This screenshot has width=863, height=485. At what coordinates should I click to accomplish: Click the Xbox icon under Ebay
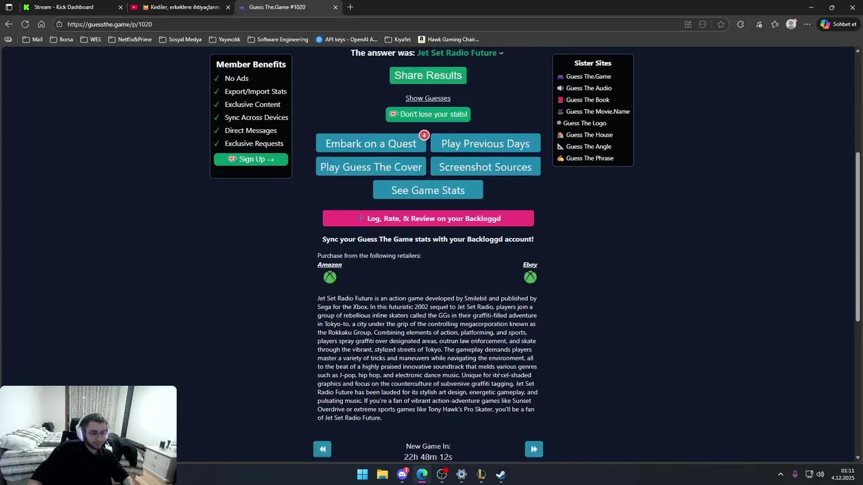click(x=531, y=277)
